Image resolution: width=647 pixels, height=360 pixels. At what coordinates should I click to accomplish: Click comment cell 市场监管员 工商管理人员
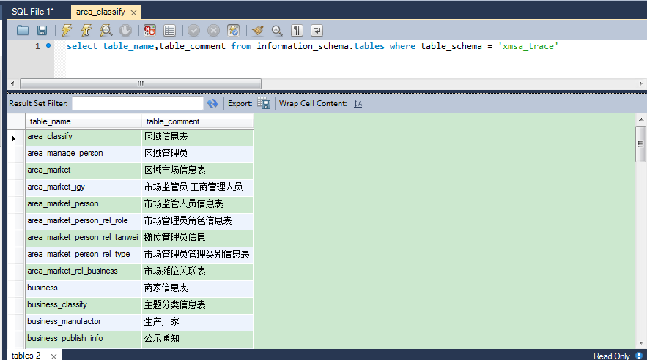point(197,187)
